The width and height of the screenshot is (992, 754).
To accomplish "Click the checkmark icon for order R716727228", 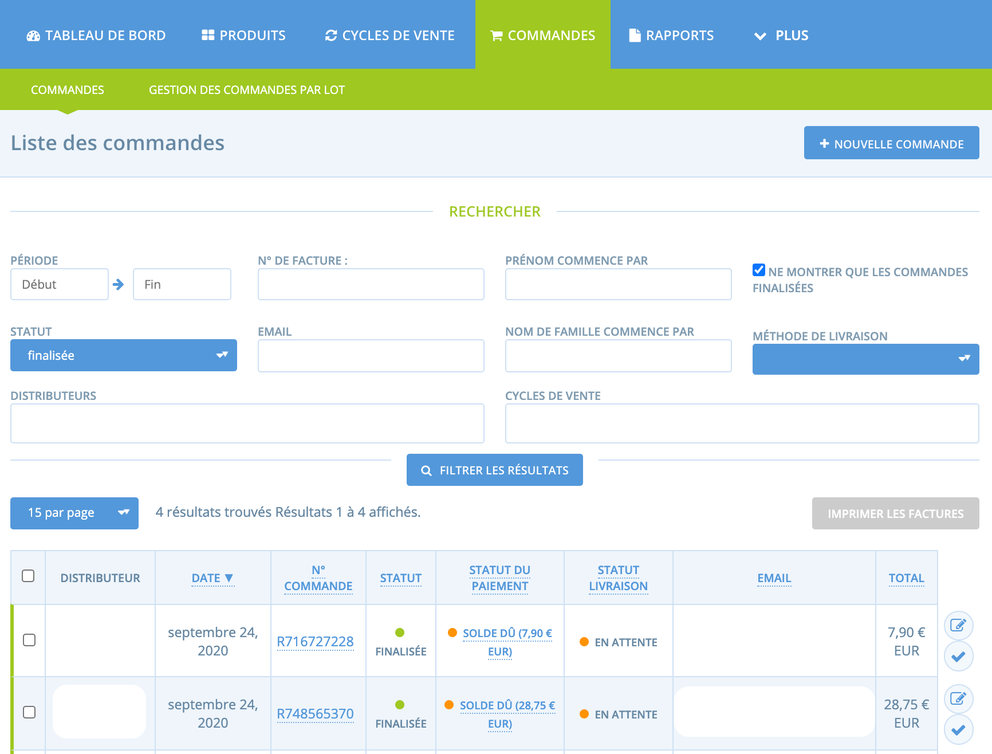I will click(x=958, y=656).
